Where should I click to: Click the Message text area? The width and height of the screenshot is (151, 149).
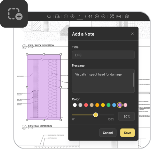click(x=103, y=81)
